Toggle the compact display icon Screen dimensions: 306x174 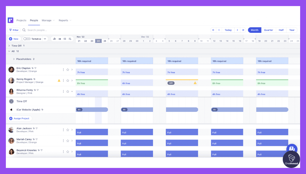(x=59, y=39)
